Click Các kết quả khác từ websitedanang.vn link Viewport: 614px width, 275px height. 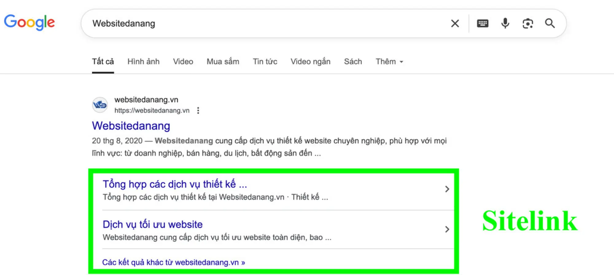[173, 262]
